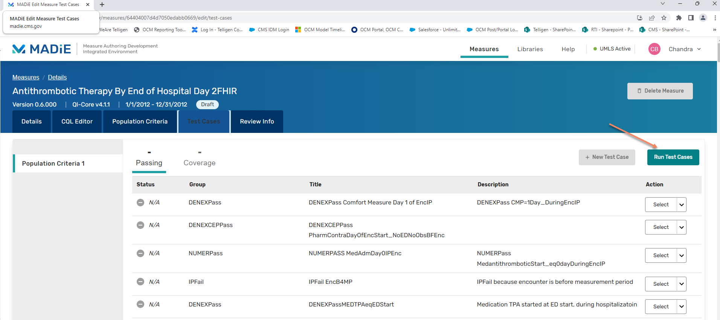Click the DENEXPassMEDTPAeqEDStart row status icon
The image size is (720, 320).
140,304
